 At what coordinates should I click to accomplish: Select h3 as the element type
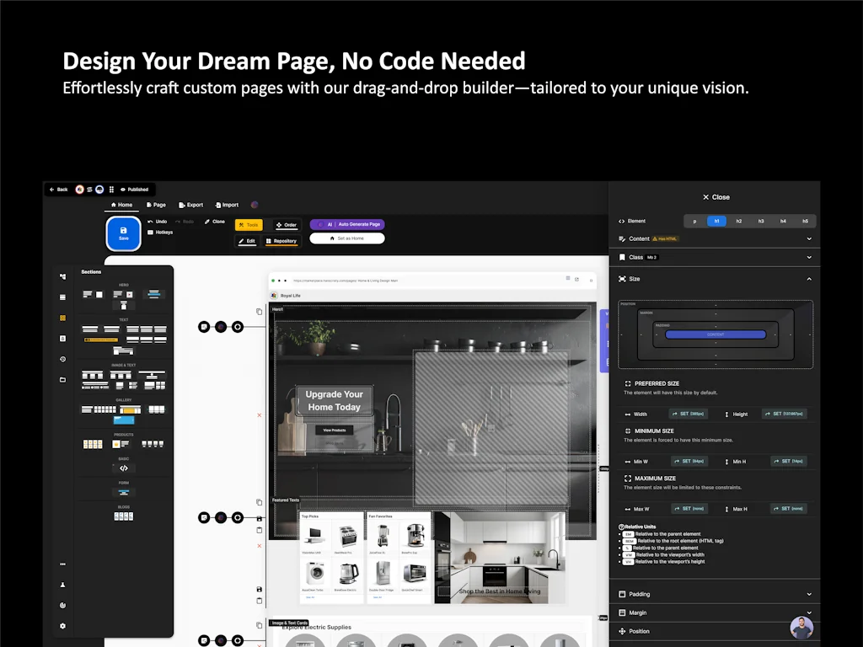pyautogui.click(x=761, y=220)
